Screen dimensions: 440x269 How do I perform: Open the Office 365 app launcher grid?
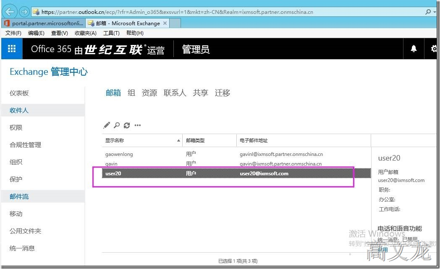pos(12,49)
